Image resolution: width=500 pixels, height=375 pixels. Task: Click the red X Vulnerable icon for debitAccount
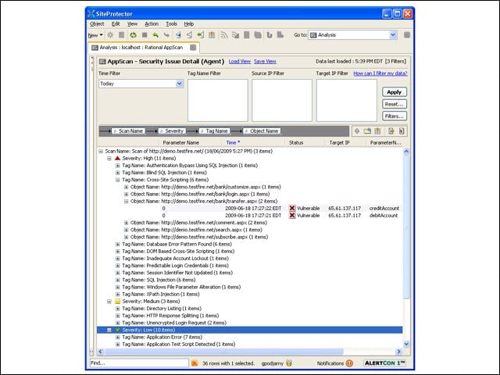coord(292,216)
